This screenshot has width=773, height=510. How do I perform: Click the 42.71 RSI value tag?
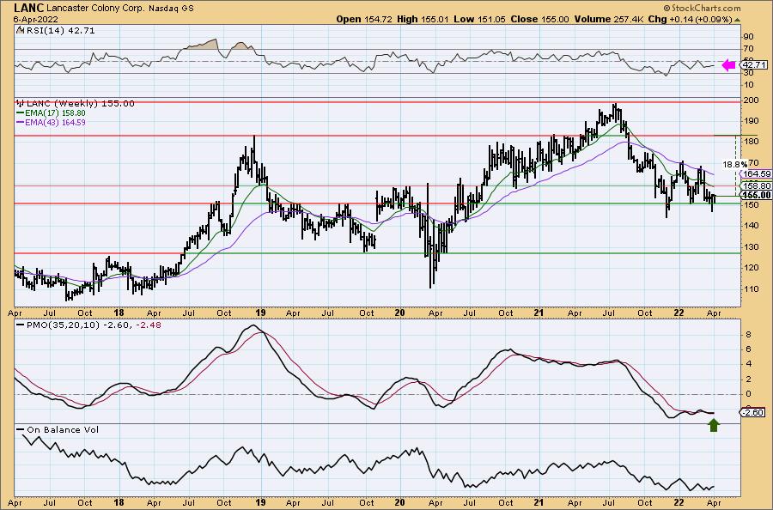pyautogui.click(x=754, y=65)
